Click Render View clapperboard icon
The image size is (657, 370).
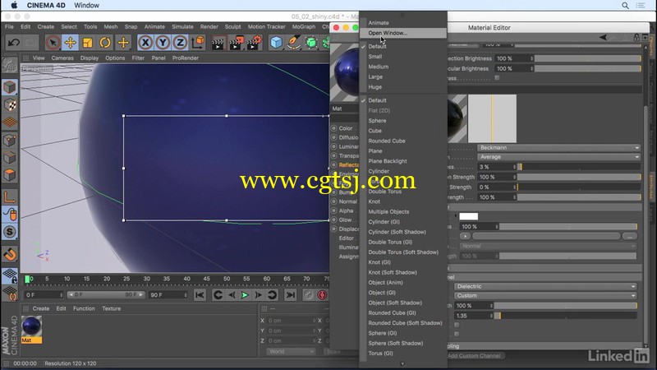click(x=218, y=43)
